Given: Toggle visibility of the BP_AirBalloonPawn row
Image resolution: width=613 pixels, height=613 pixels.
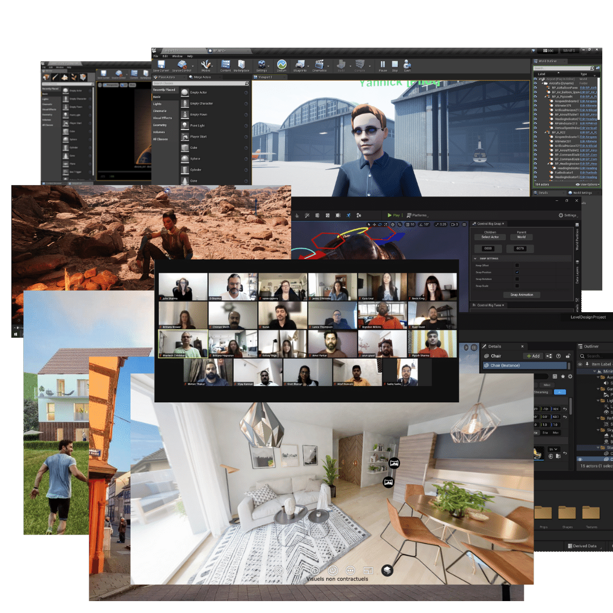Looking at the screenshot, I should 535,87.
